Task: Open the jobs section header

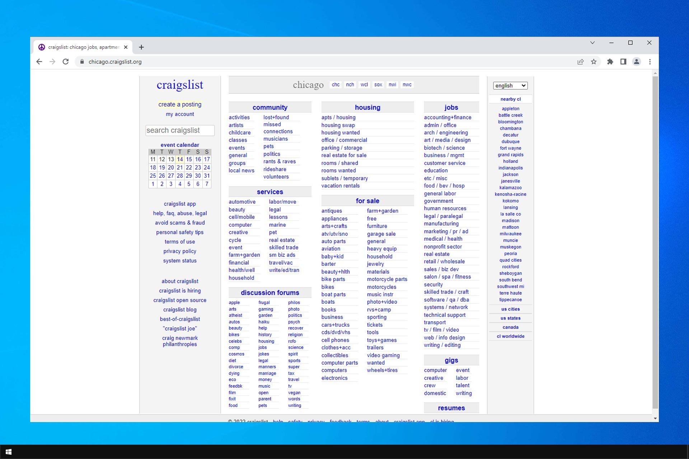Action: pyautogui.click(x=451, y=107)
